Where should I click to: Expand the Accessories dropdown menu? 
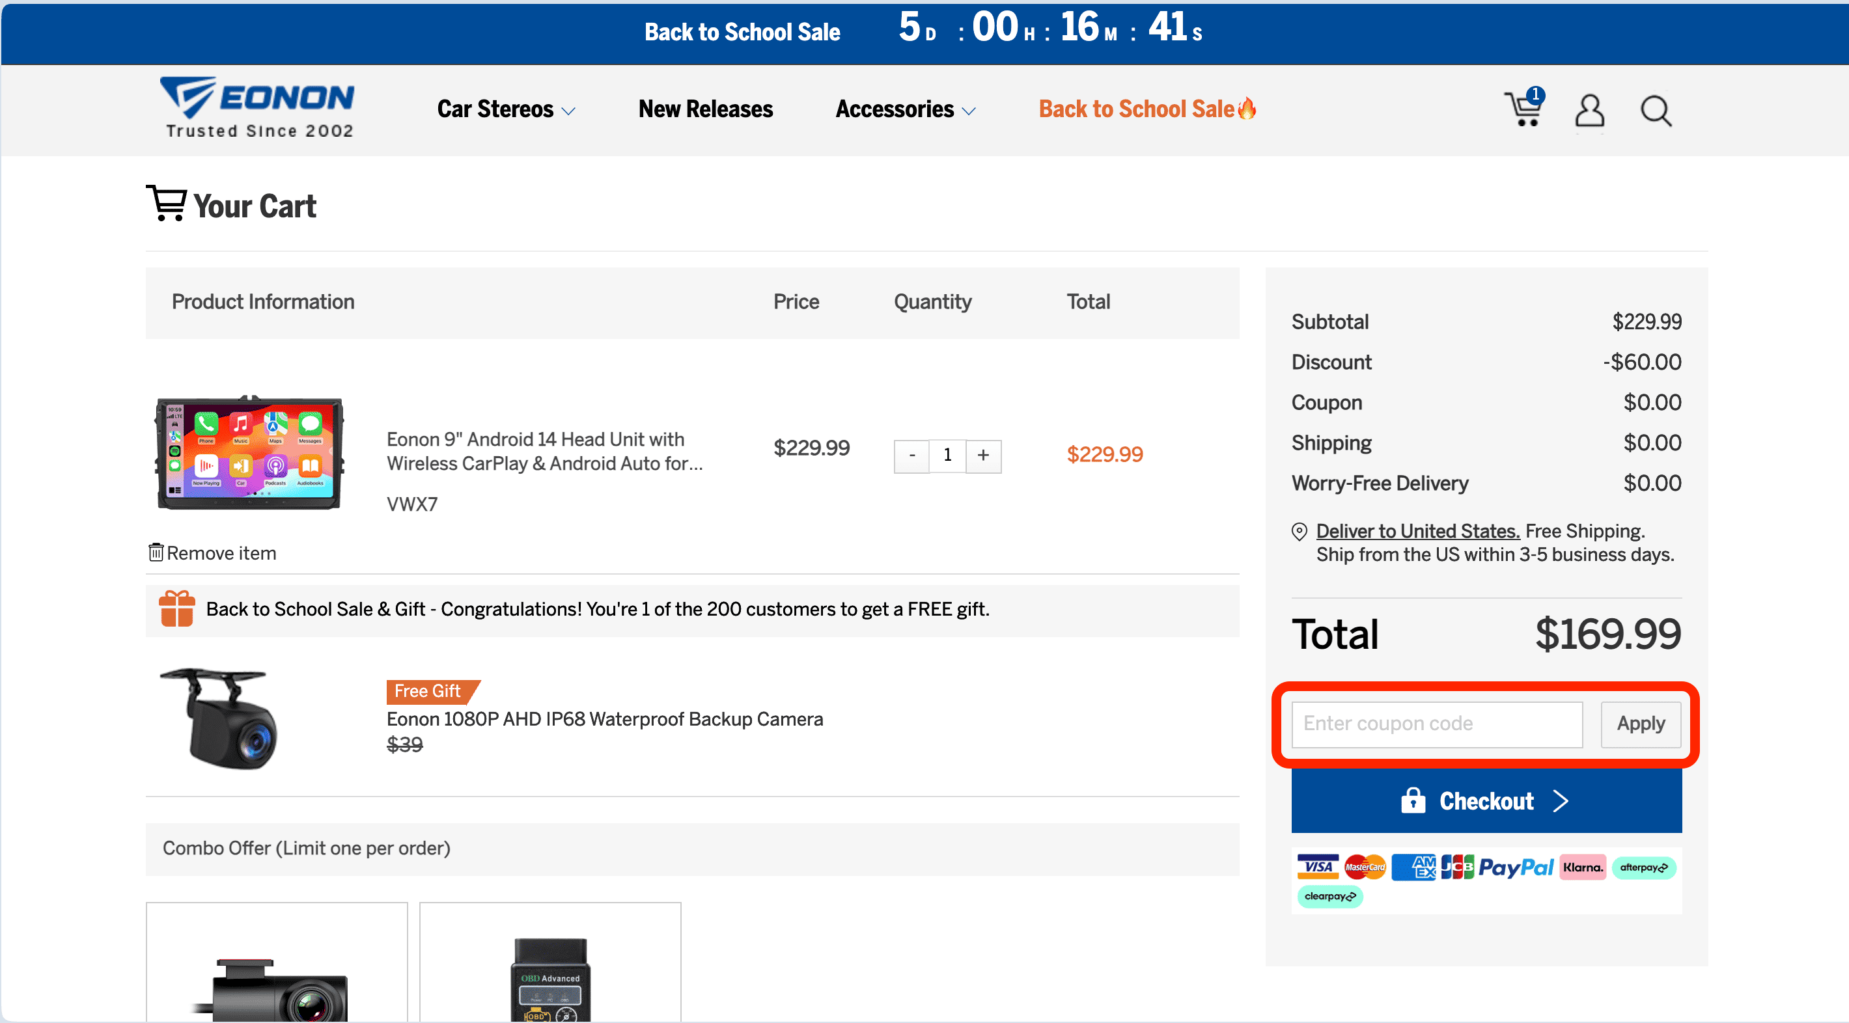[905, 109]
